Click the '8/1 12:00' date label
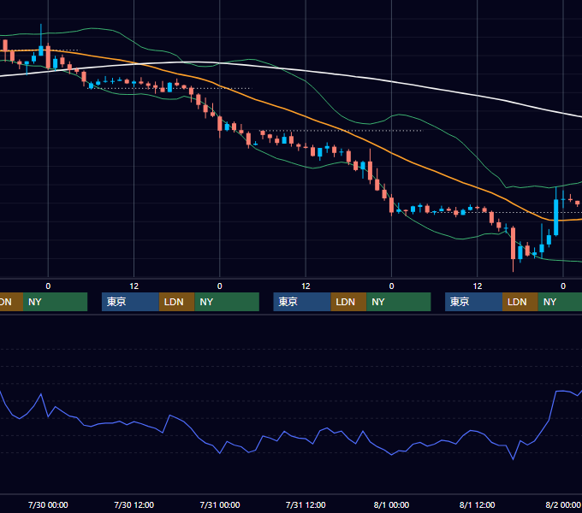The image size is (582, 513). pos(478,504)
